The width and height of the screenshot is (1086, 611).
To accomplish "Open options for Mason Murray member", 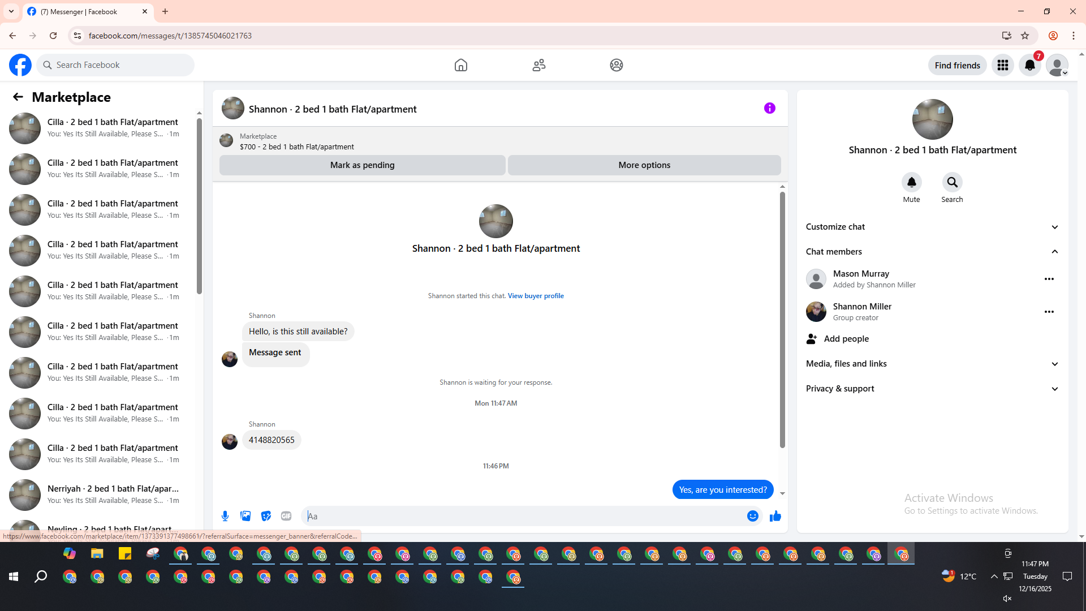I will click(1049, 279).
